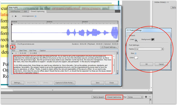
Task: Open the Background color swatch
Action: 153,40
